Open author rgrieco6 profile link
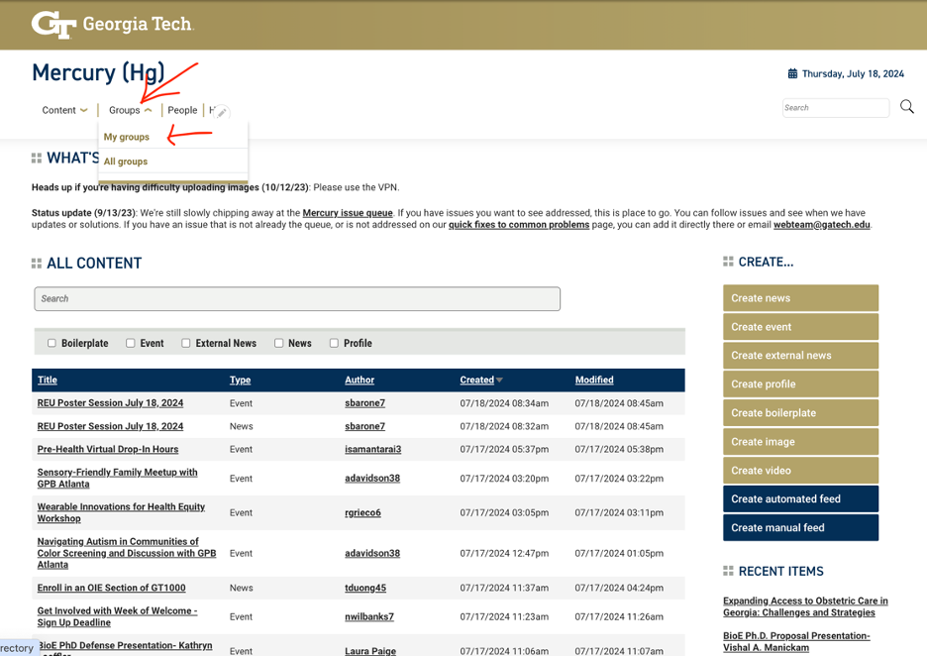 pyautogui.click(x=363, y=512)
